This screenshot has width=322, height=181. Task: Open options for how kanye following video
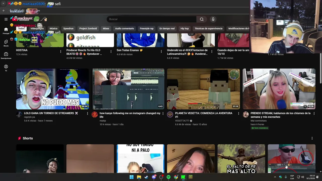tap(163, 114)
